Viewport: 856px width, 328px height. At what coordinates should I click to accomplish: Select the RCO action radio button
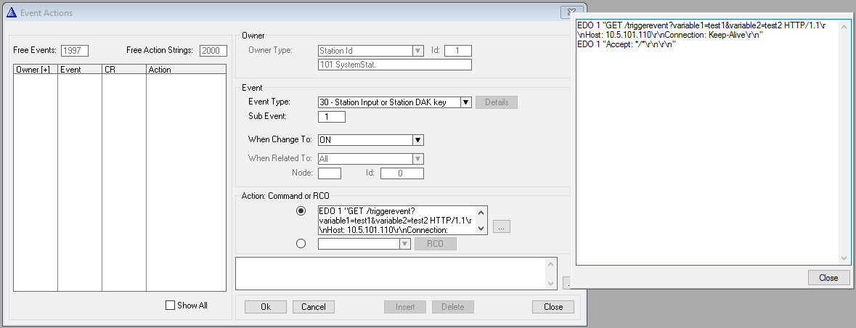(301, 244)
